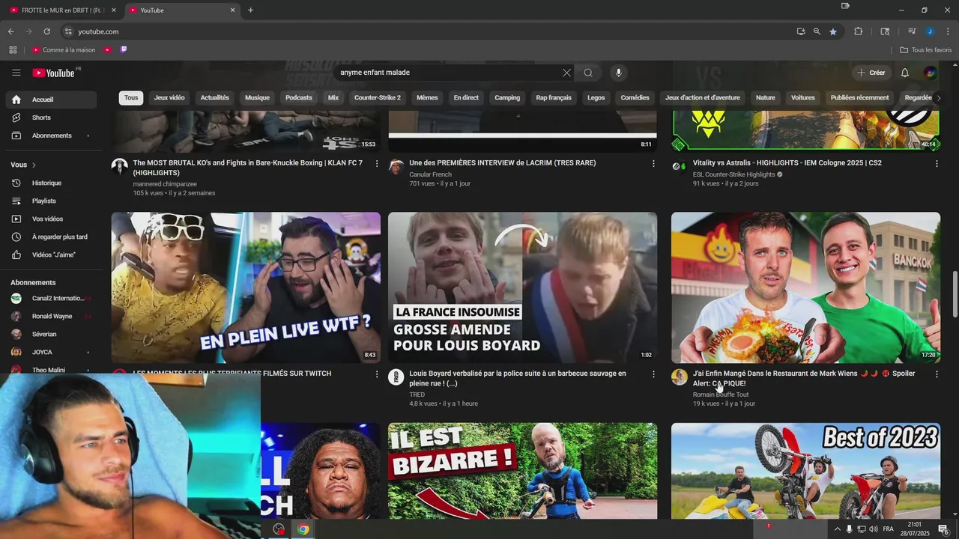Open À regarder plus tard
The width and height of the screenshot is (959, 539).
pyautogui.click(x=51, y=237)
